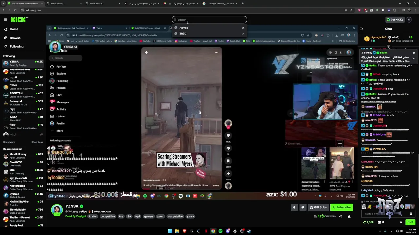
Task: Open Spotify from the taskbar
Action: [x=220, y=231]
